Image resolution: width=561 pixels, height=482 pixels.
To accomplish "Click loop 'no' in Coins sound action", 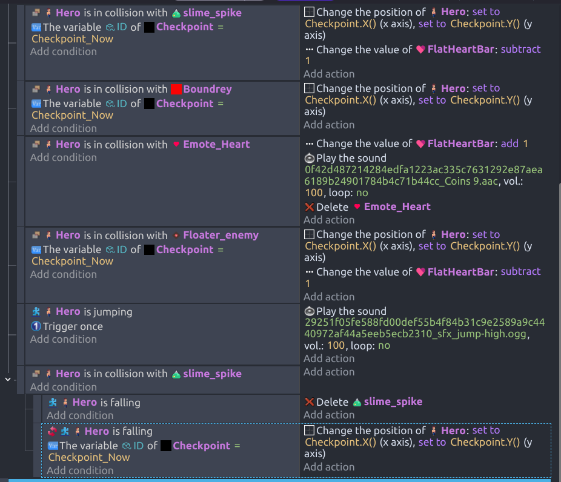I will coord(362,193).
